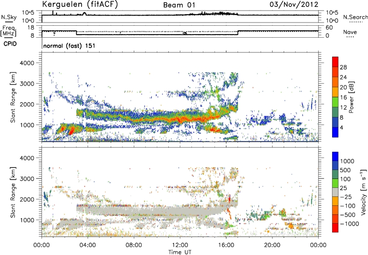Click the 'N.Sky' axis label
368x255 pixels.
9,17
